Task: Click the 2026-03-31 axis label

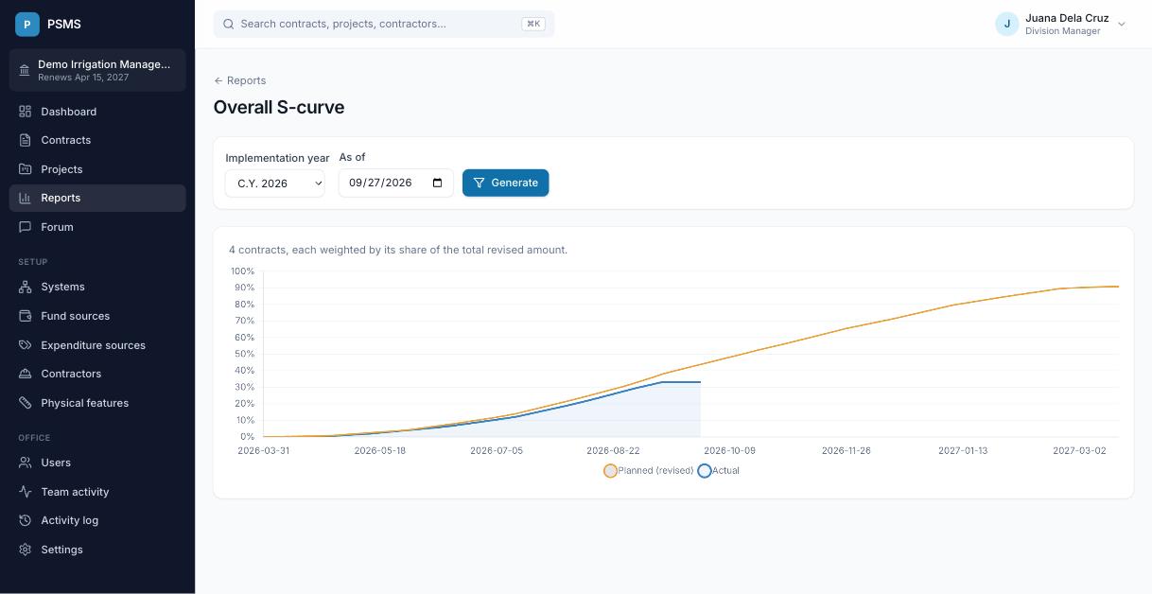Action: click(x=264, y=451)
